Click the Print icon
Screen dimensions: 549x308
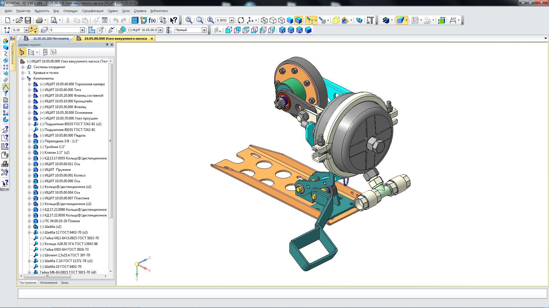39,20
